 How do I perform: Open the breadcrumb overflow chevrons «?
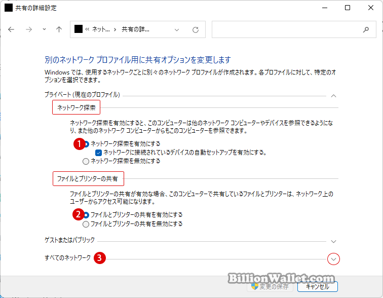coord(87,29)
